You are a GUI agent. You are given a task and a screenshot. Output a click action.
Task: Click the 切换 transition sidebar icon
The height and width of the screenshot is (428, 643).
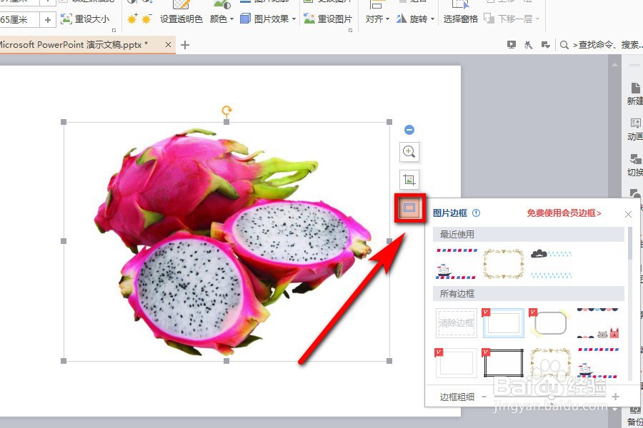635,165
